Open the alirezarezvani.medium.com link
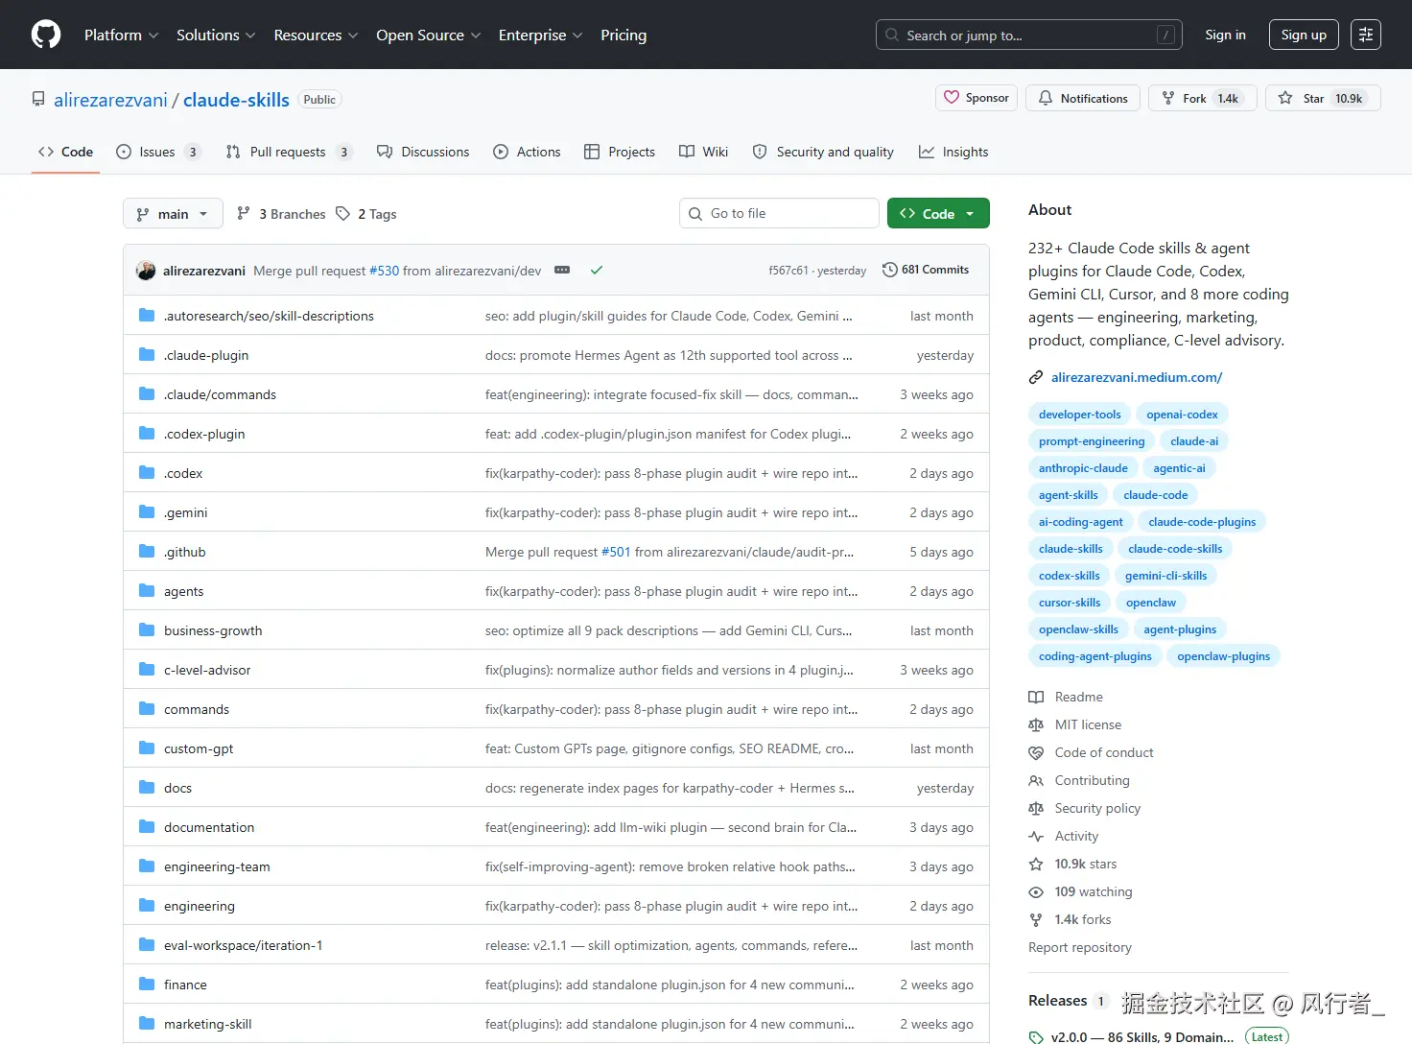Image resolution: width=1412 pixels, height=1044 pixels. (1137, 377)
